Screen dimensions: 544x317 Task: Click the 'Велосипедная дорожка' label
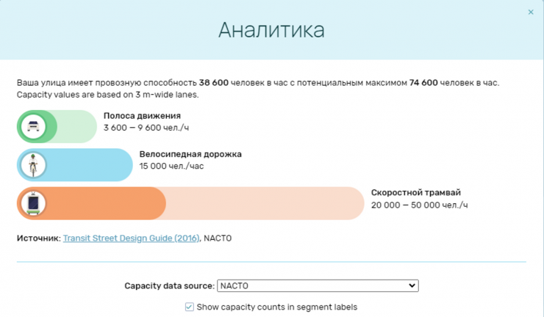[190, 155]
